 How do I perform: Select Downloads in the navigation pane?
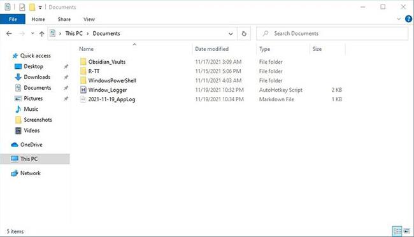(37, 77)
